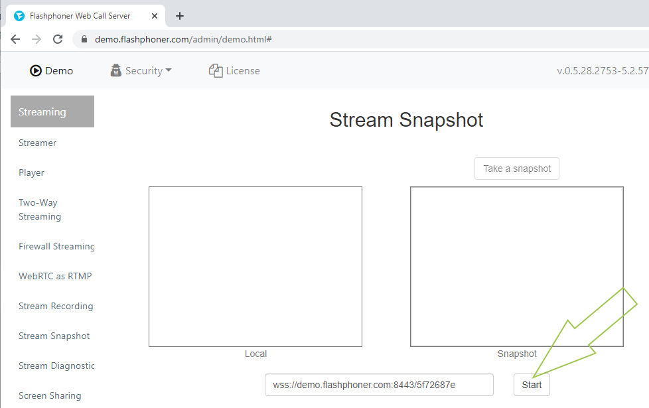The width and height of the screenshot is (649, 408).
Task: Click the Local caption label
Action: tap(255, 354)
